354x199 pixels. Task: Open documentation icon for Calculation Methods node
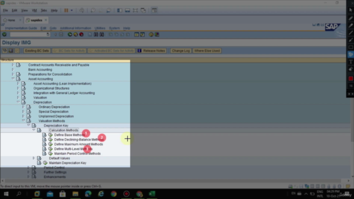tap(39, 130)
